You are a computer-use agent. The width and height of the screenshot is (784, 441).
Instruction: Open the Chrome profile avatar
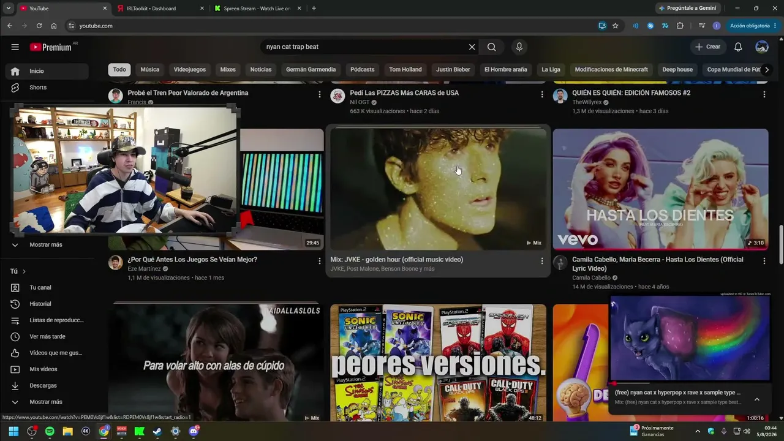coord(717,26)
